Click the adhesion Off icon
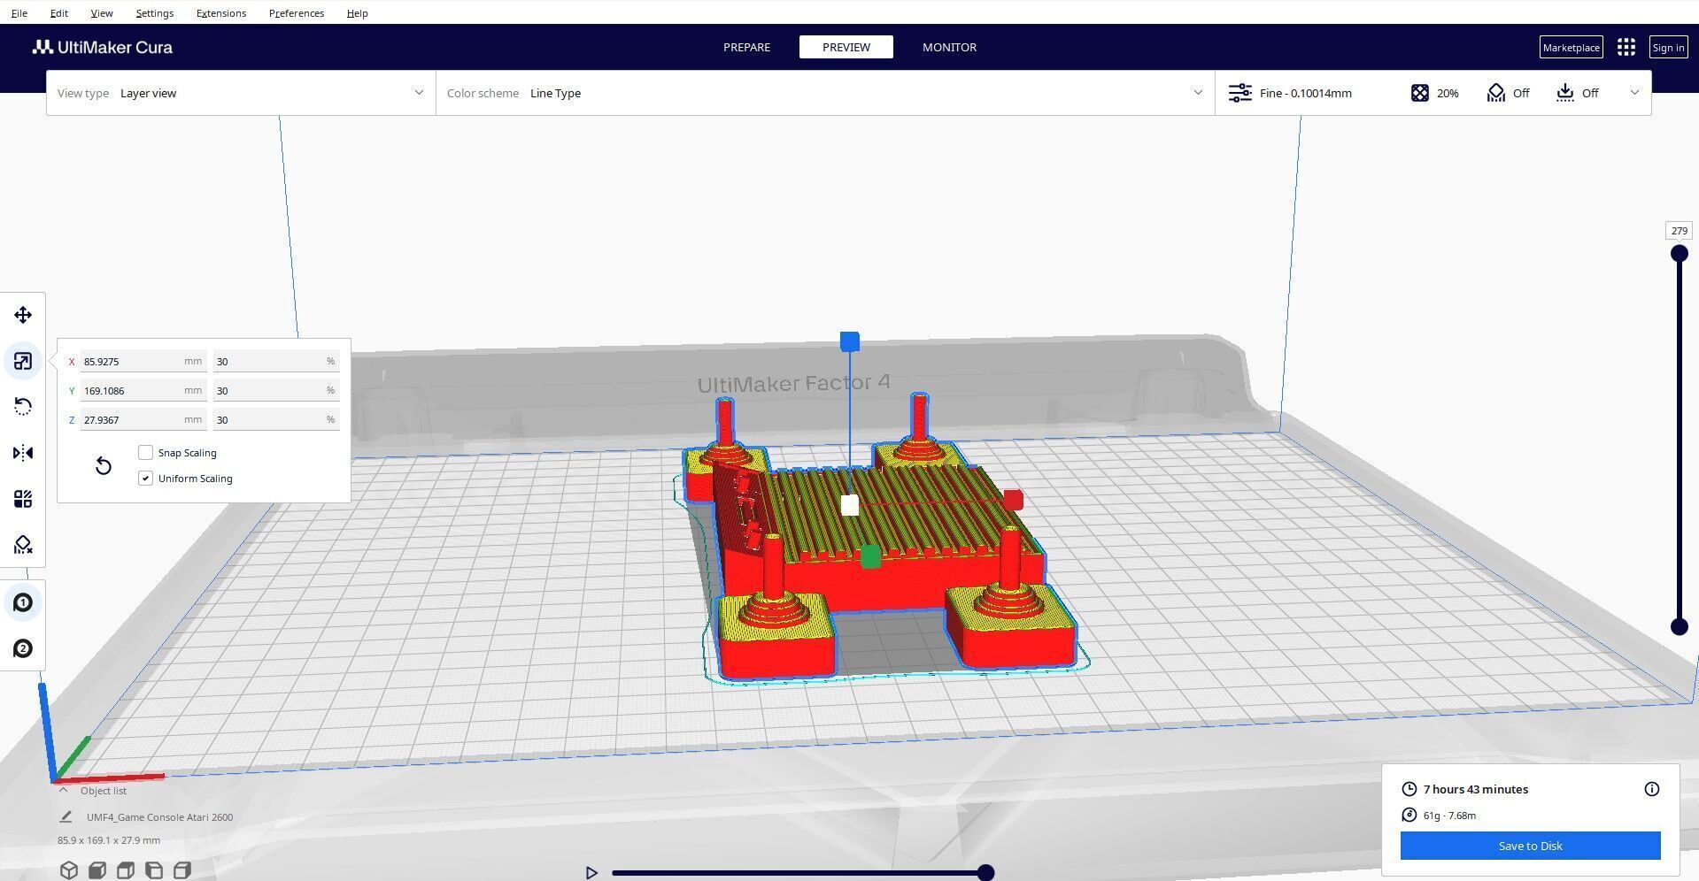1699x881 pixels. pos(1564,93)
